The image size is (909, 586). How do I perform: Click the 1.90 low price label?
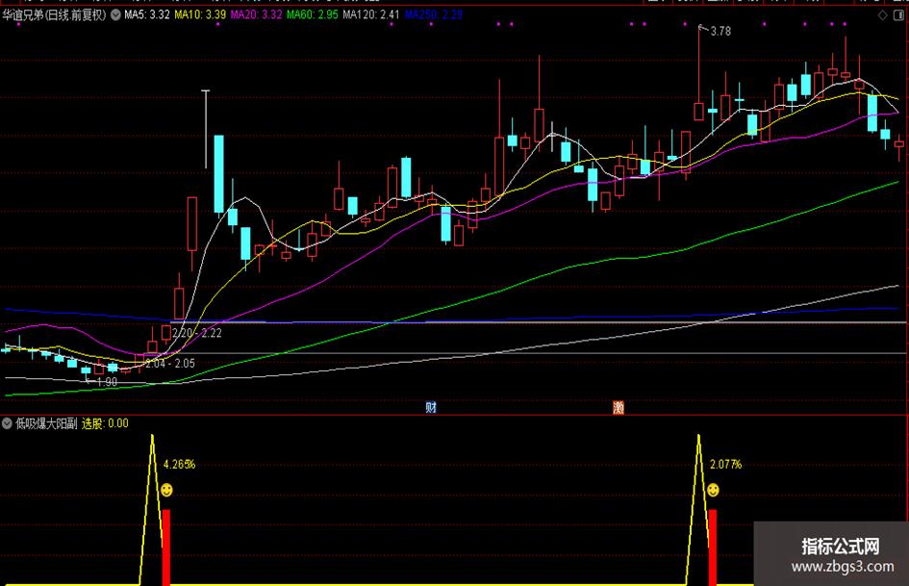[x=107, y=382]
